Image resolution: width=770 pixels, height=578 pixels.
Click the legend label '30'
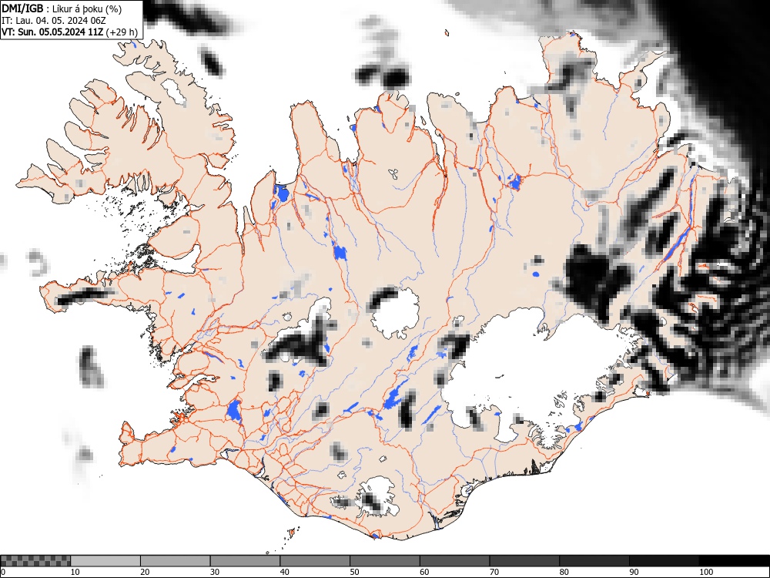pyautogui.click(x=215, y=572)
